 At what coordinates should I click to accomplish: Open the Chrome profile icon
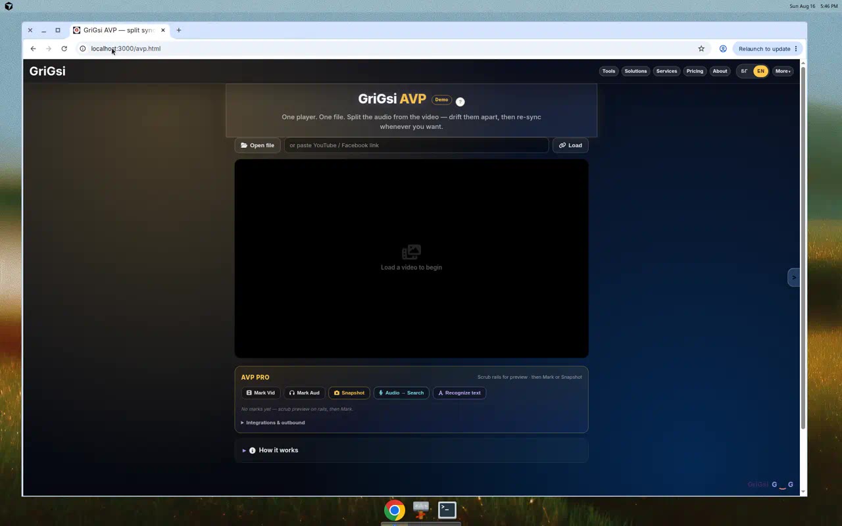[x=723, y=49]
